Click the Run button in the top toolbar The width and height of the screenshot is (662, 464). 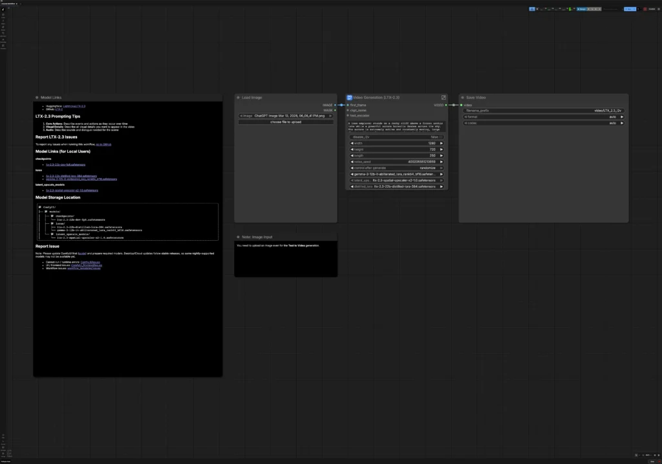(628, 9)
